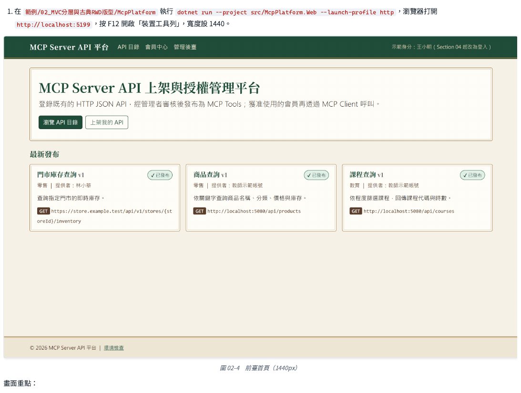The image size is (521, 393).
Task: Click GET badge on 門市庫存查詢 card
Action: (x=43, y=211)
